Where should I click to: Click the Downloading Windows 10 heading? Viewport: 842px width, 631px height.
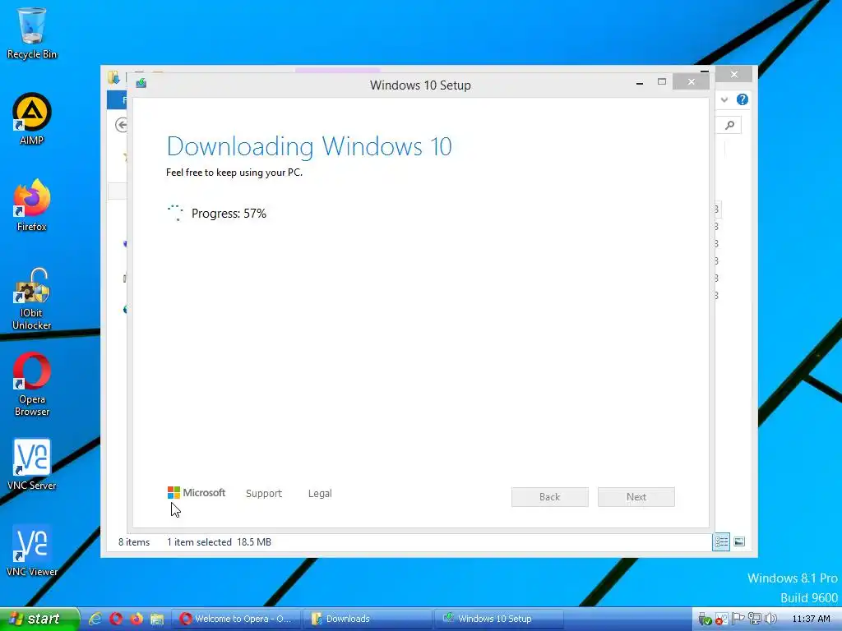(309, 146)
